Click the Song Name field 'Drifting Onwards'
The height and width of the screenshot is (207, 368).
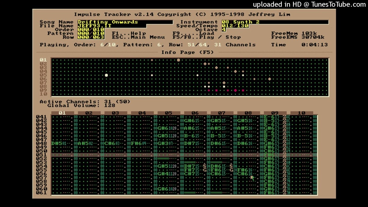click(x=125, y=22)
